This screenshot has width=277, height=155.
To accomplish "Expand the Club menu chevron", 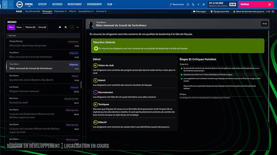I will pyautogui.click(x=114, y=5).
